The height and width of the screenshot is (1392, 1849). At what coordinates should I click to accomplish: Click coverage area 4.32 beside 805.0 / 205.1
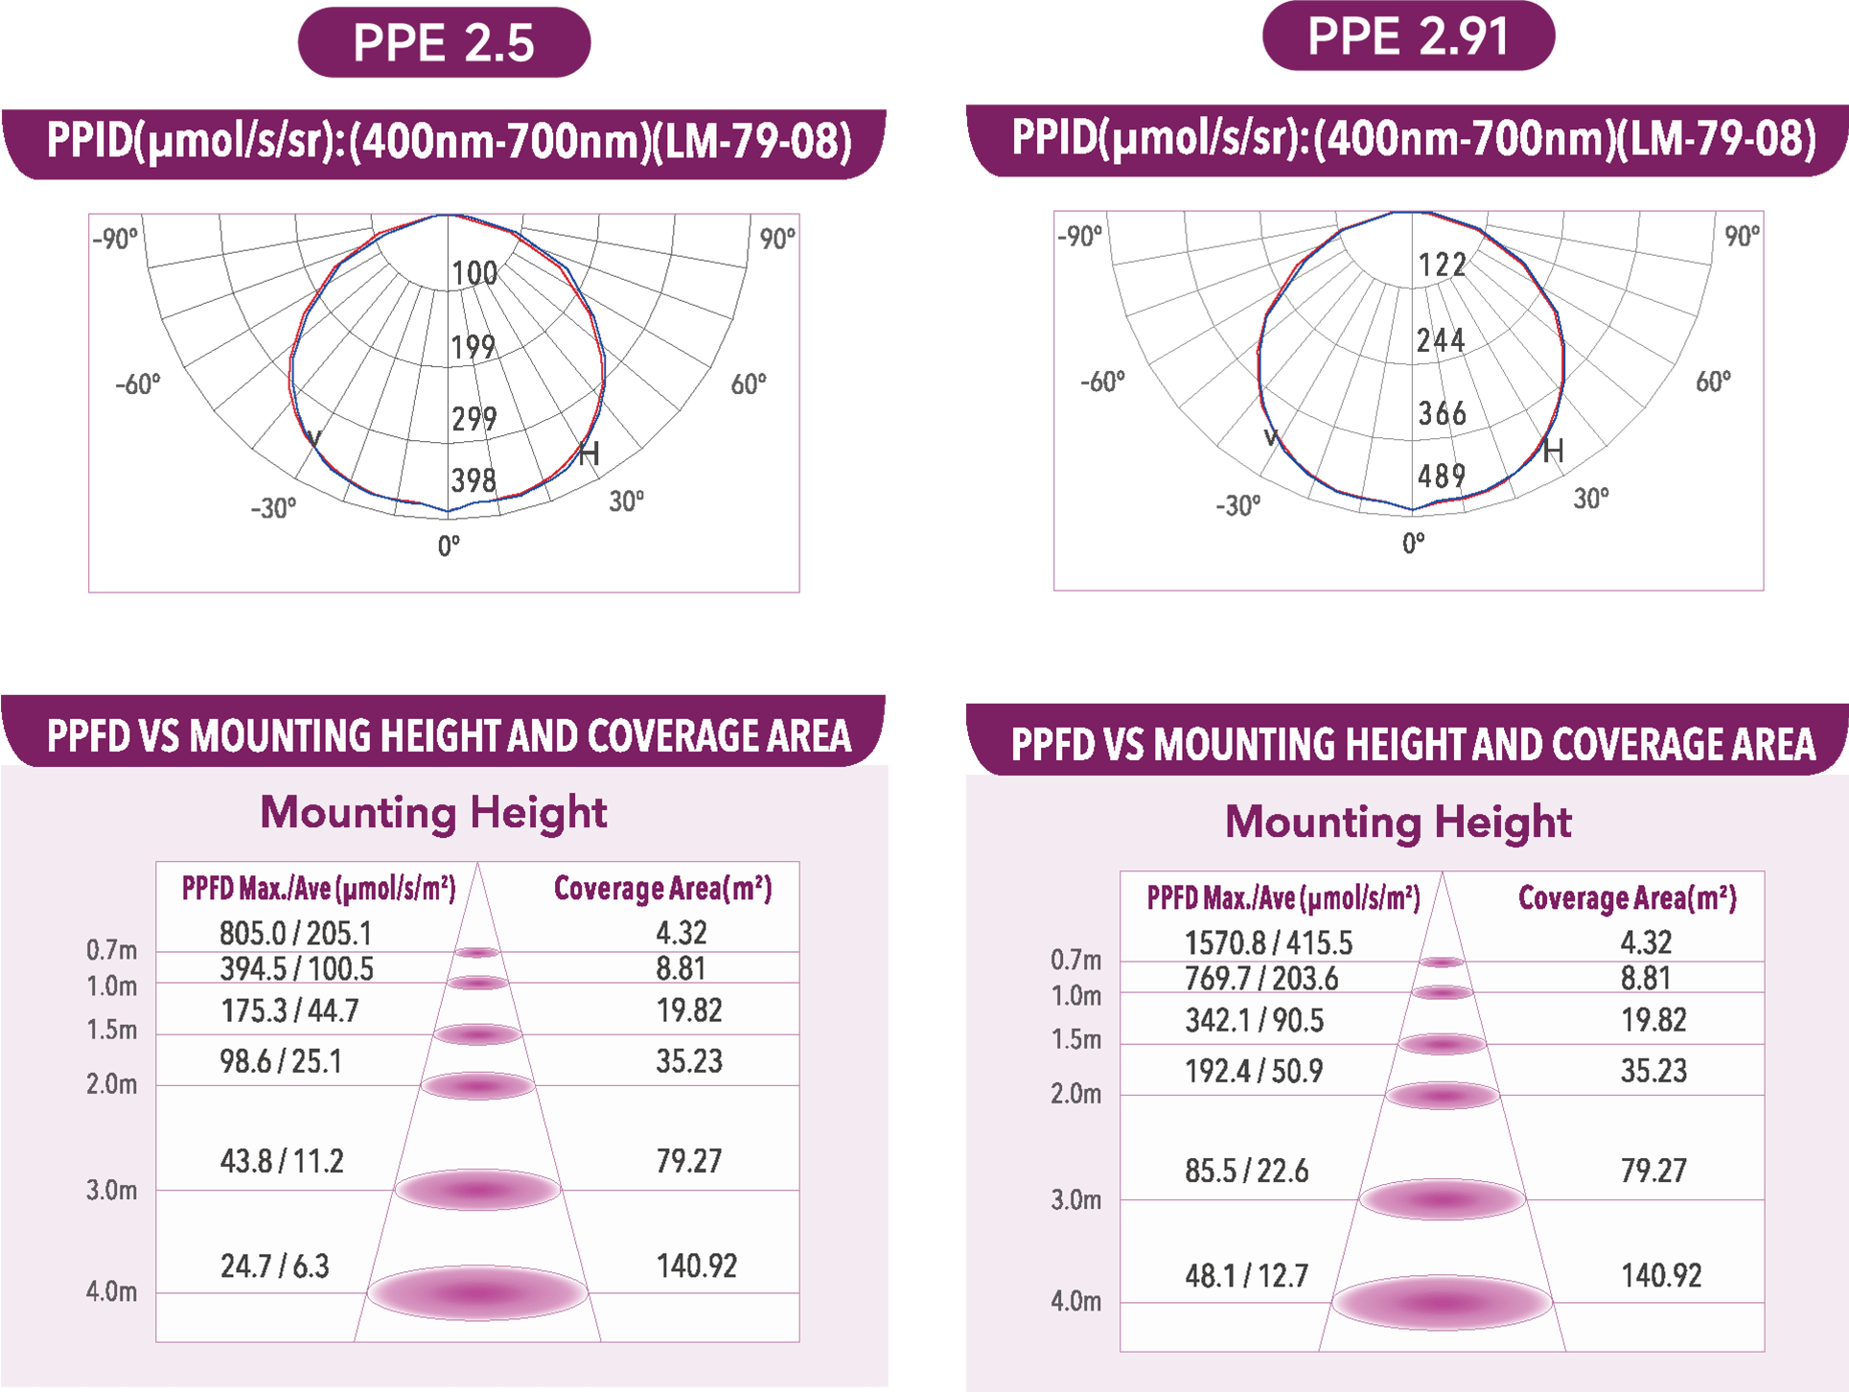pos(682,933)
